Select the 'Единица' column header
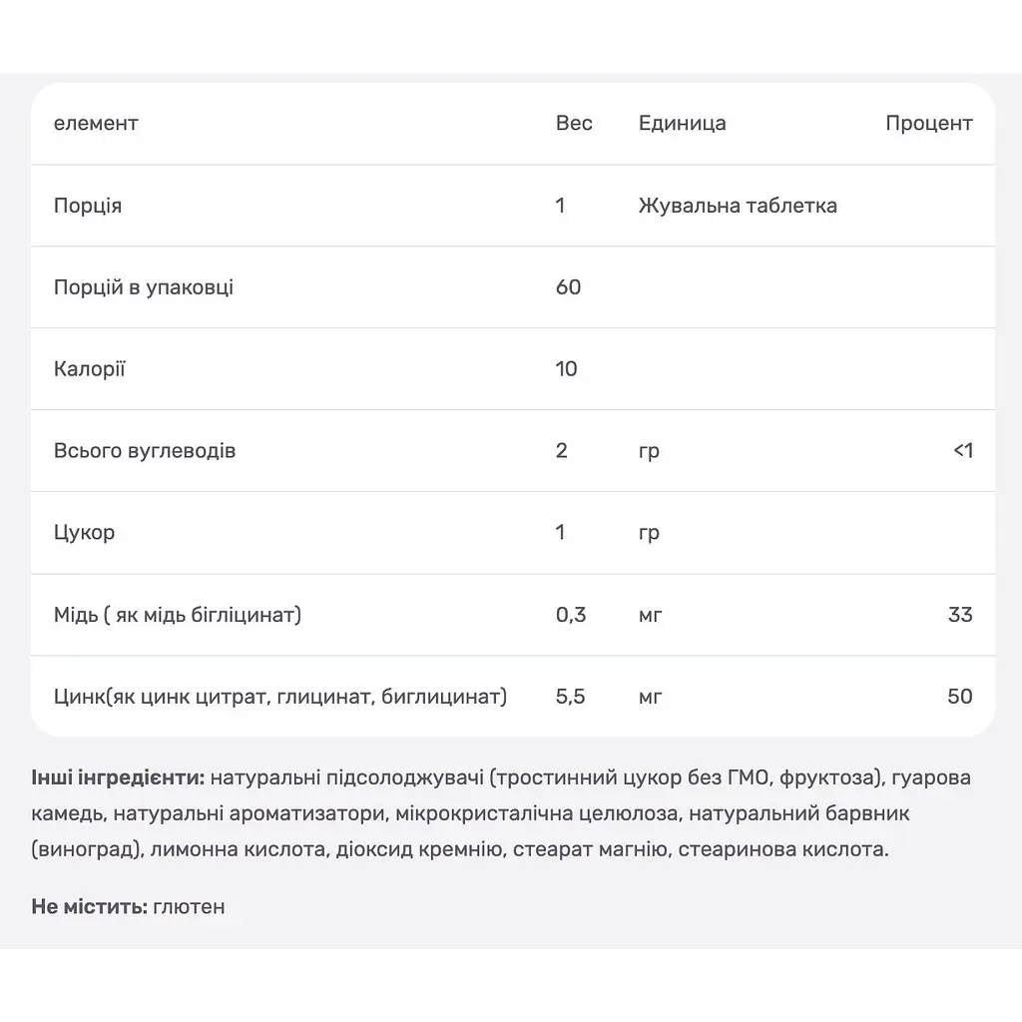This screenshot has height=1022, width=1022. 682,124
